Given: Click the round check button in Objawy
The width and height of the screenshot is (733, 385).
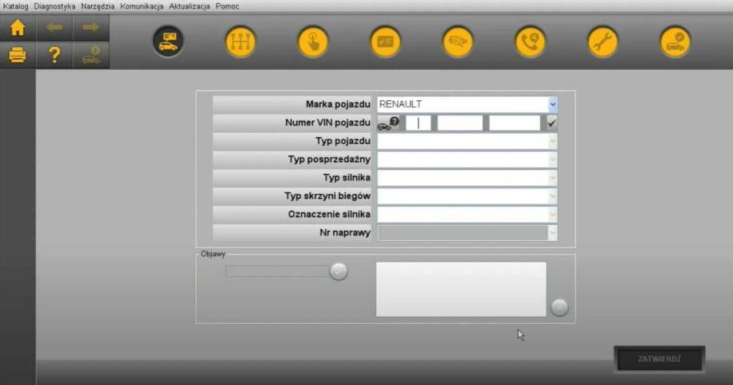Looking at the screenshot, I should pos(339,271).
